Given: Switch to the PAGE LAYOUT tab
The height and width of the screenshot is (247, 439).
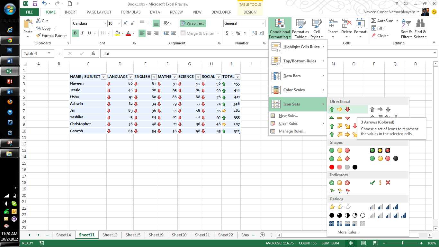Looking at the screenshot, I should [x=99, y=12].
